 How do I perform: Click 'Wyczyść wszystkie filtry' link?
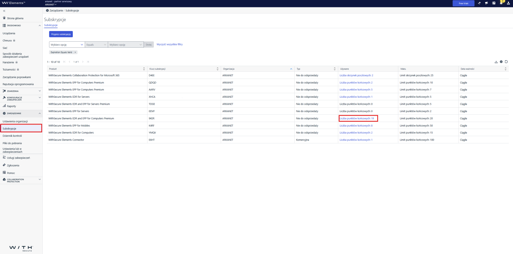coord(170,45)
